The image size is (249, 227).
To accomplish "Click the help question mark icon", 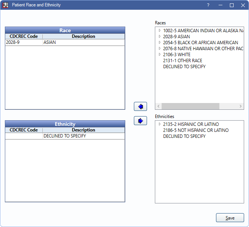I will coord(208,5).
